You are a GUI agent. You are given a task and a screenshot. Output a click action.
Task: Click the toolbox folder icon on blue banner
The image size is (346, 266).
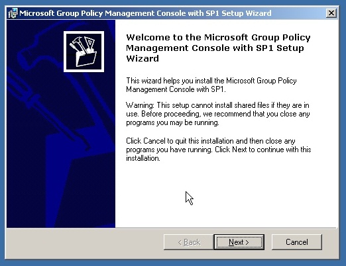coord(84,52)
